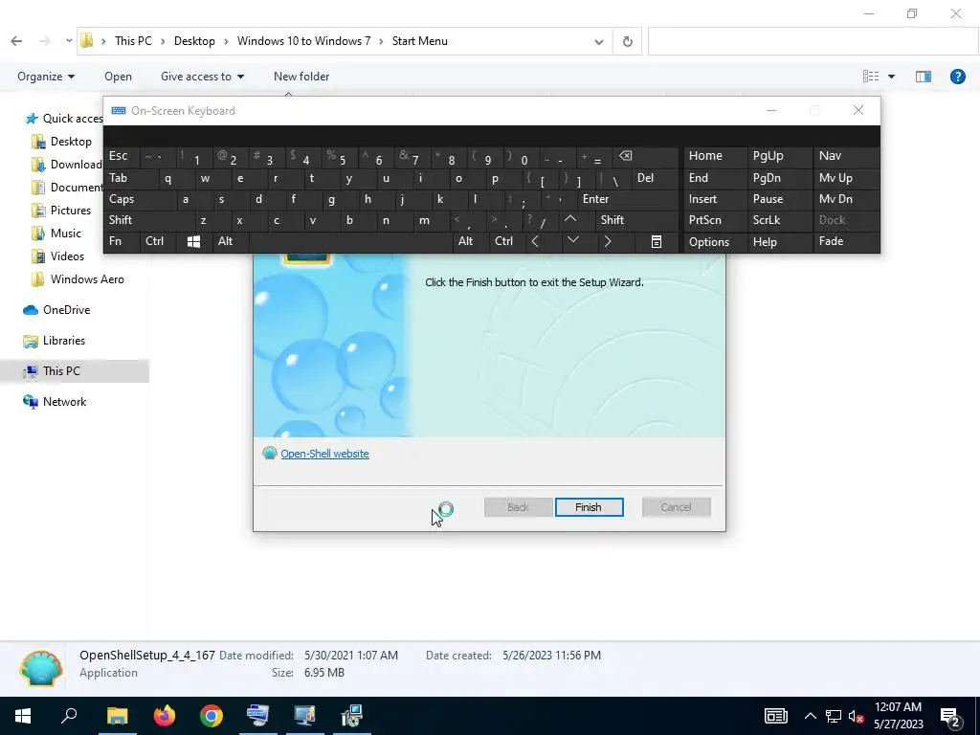Screen dimensions: 980x735
Task: Click the left arrow key on On-Screen Keyboard
Action: [x=535, y=241]
